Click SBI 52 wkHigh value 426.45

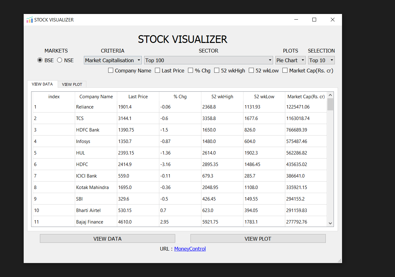click(222, 199)
